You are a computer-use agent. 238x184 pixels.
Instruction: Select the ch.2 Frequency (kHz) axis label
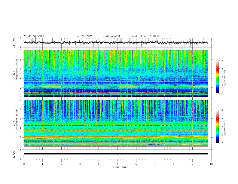point(16,120)
